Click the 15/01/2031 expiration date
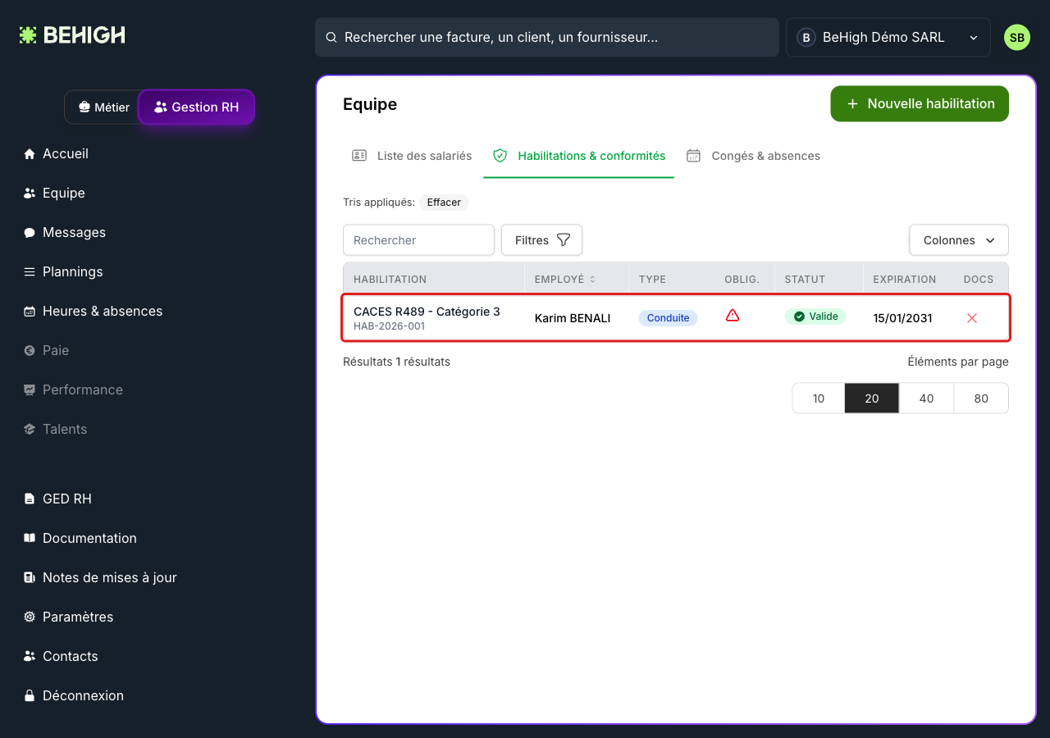Viewport: 1050px width, 738px height. point(902,318)
